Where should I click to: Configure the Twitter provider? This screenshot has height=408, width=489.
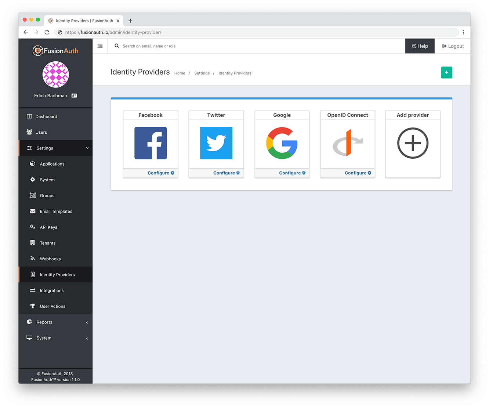(227, 173)
